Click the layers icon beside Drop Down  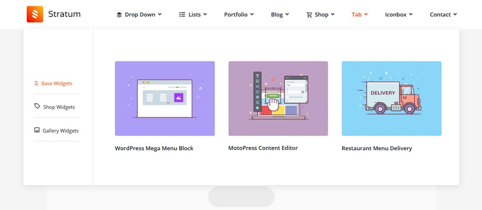click(119, 15)
